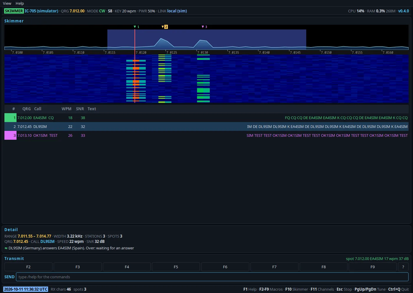Focus the SEND command input field
Viewport: 413px width, 293px height.
[x=212, y=277]
